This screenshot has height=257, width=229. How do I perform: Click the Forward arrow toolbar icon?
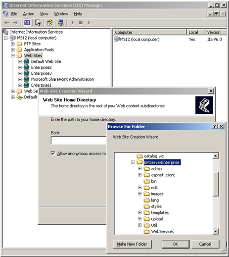(x=15, y=23)
